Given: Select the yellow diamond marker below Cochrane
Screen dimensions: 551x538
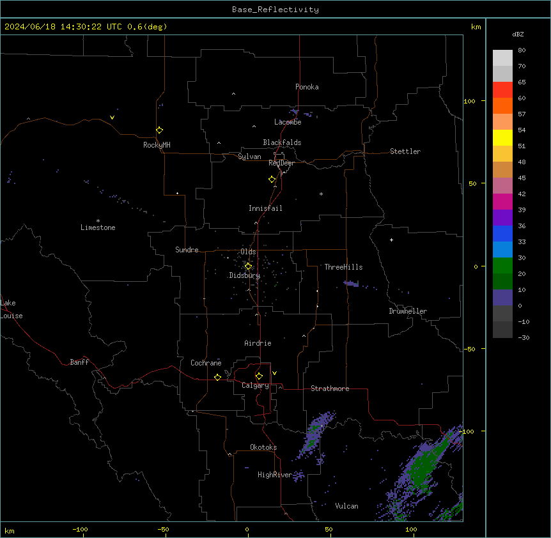Looking at the screenshot, I should [217, 377].
